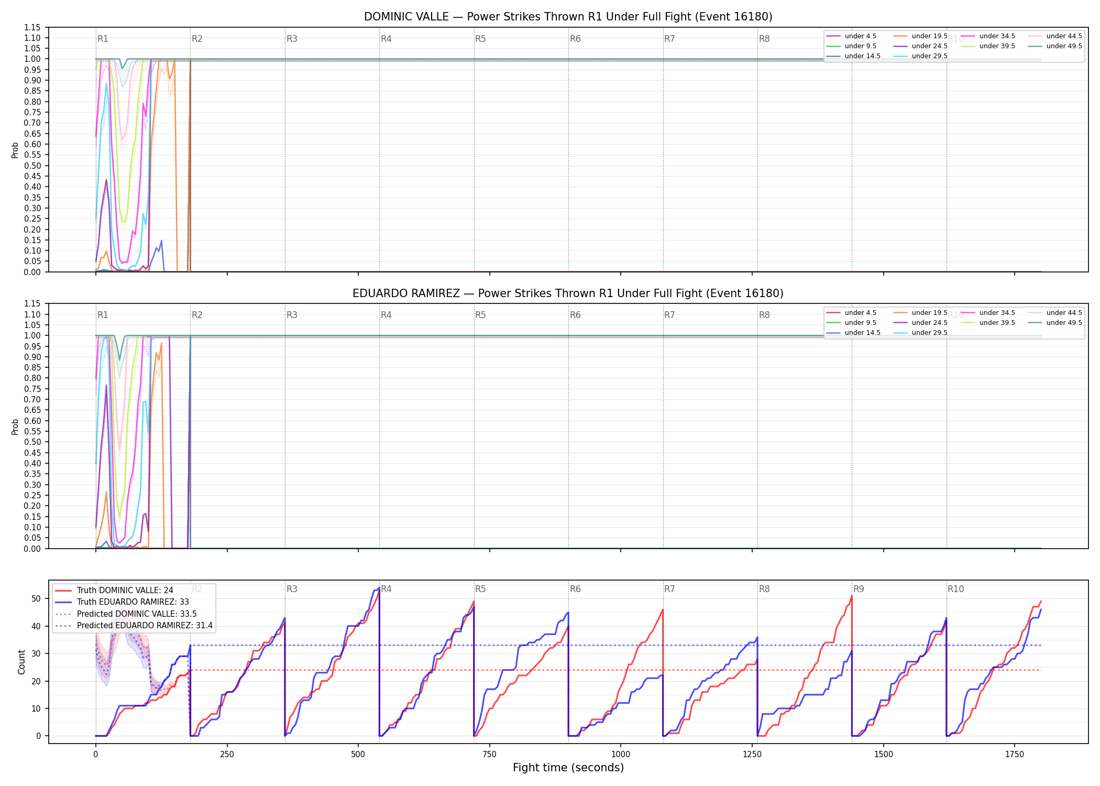1100x786 pixels.
Task: Click x-axis tick label 250
Action: pyautogui.click(x=227, y=755)
